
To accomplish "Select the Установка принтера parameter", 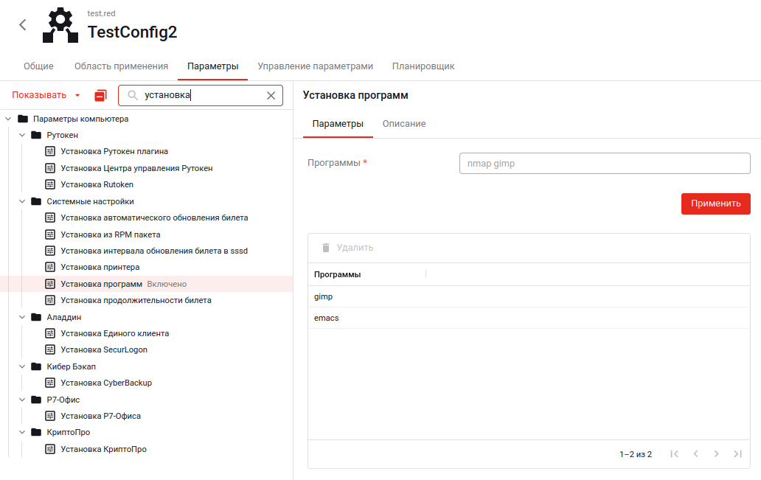I will point(100,267).
